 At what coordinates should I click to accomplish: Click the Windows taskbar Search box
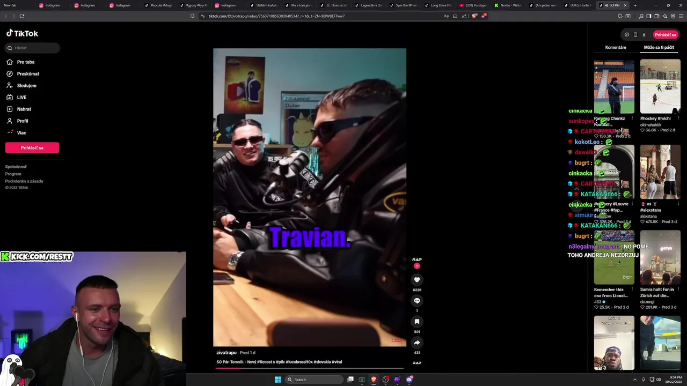[315, 380]
